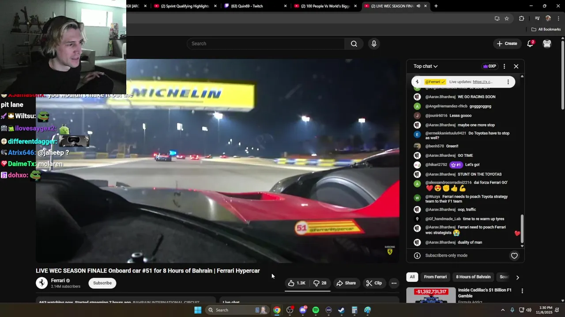Open Steam from the taskbar
The width and height of the screenshot is (565, 317).
(341, 310)
